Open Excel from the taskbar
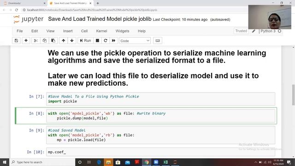295x166 pixels. point(165,162)
